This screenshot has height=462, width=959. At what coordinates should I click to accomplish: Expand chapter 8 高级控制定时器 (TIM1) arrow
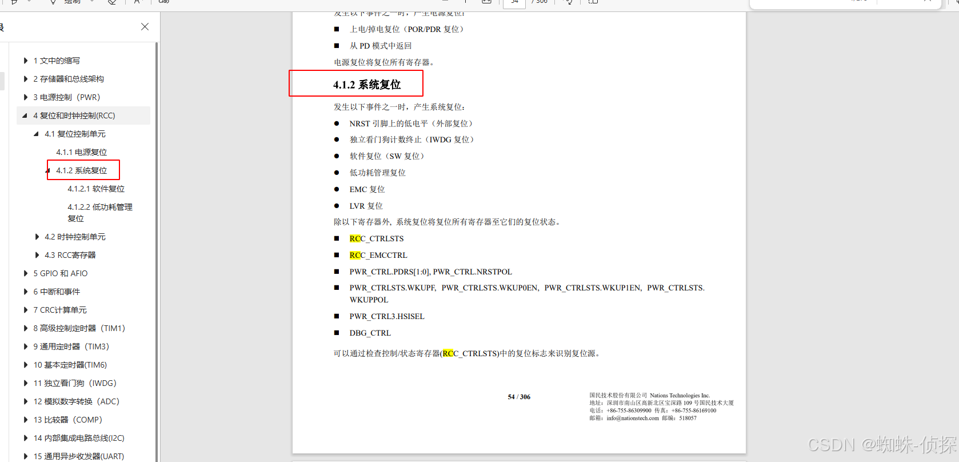(25, 328)
